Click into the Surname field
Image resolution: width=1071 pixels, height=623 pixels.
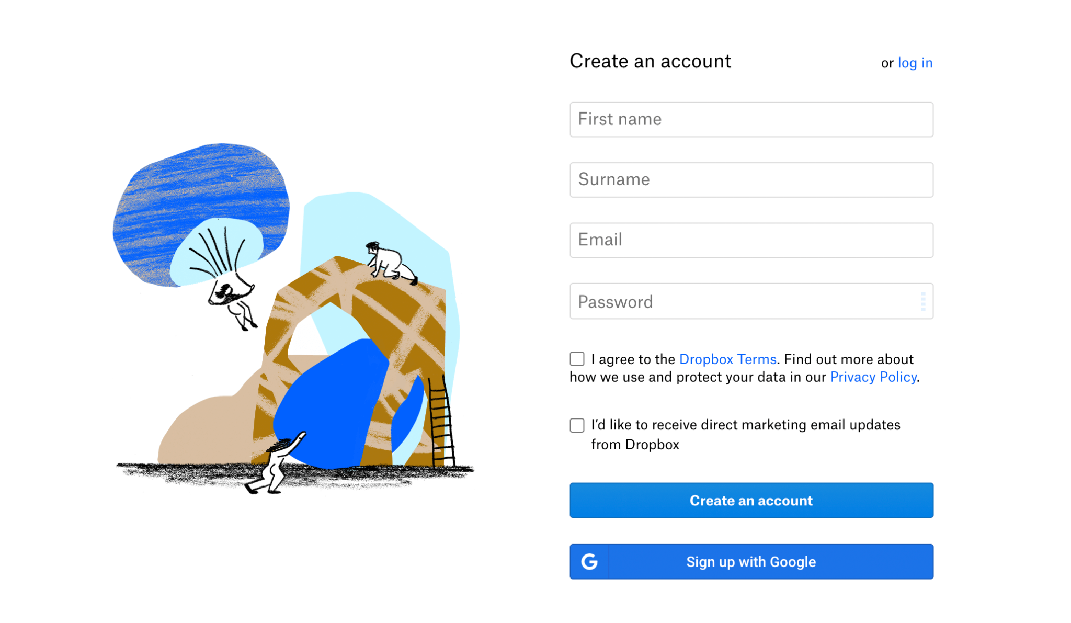pos(751,179)
